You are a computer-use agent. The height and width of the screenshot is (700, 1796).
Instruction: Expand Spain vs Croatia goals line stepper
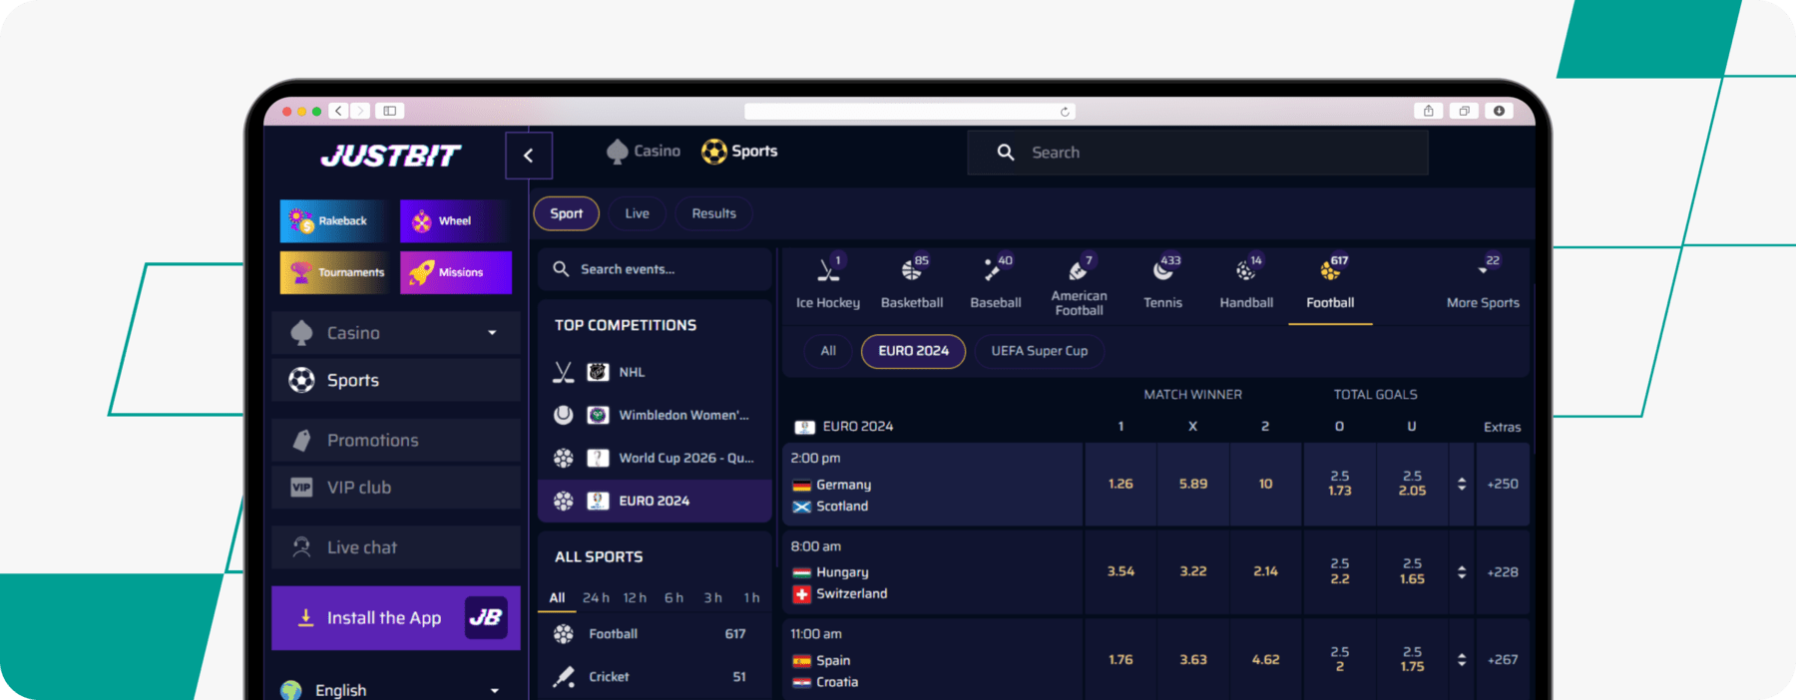pyautogui.click(x=1462, y=660)
